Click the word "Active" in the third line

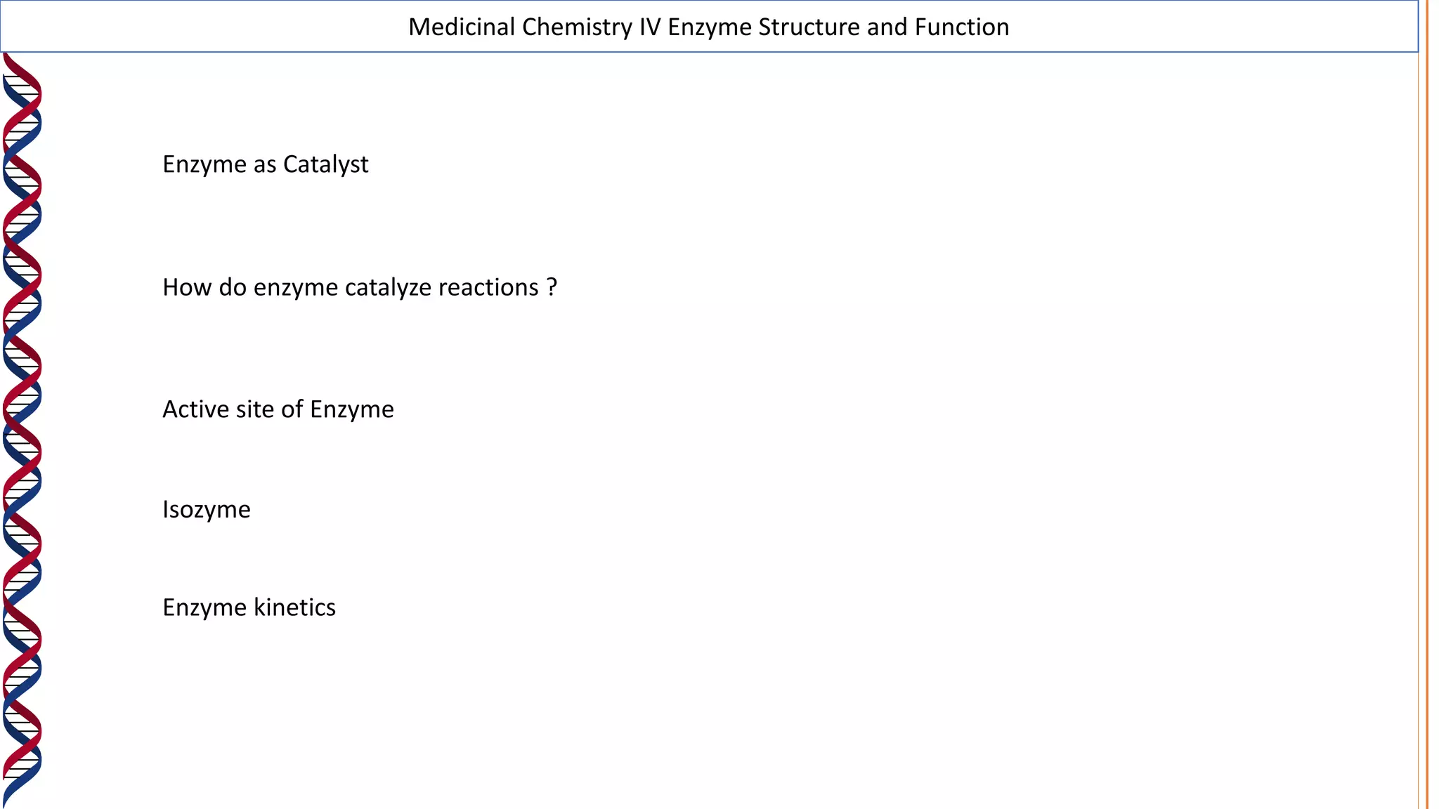point(194,409)
